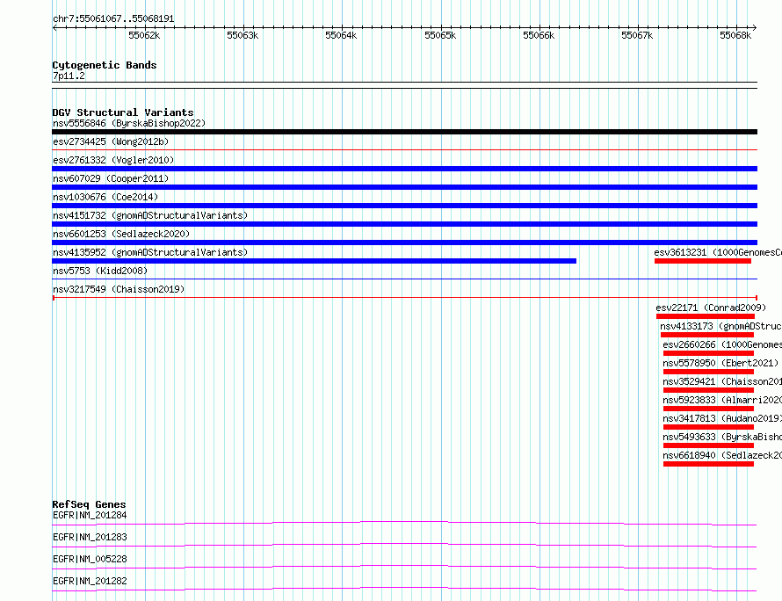
Task: Click the 7p11.2 band label
Action: [x=69, y=76]
